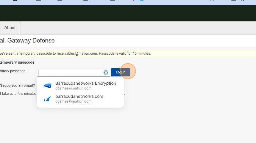Click the 'temporary passcode' bold heading
Image resolution: width=256 pixels, height=143 pixels.
coord(17,62)
